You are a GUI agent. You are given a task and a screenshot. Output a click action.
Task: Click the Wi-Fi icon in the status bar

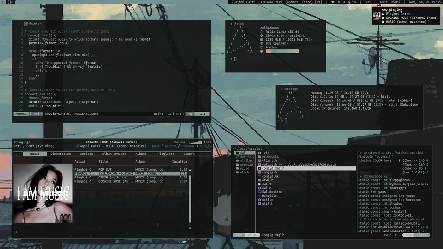pos(333,2)
